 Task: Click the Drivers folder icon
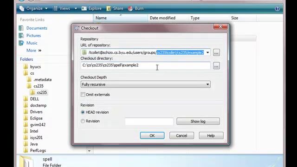coord(26,112)
